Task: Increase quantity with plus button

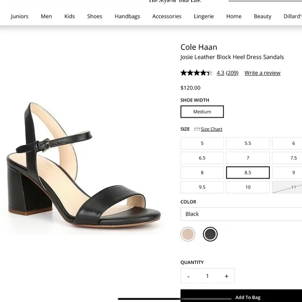Action: pos(227,276)
